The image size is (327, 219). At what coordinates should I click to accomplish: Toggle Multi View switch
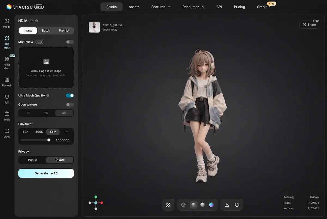(70, 42)
